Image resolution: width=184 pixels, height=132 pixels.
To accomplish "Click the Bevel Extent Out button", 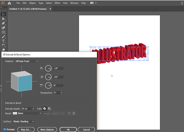I will coord(69,113).
